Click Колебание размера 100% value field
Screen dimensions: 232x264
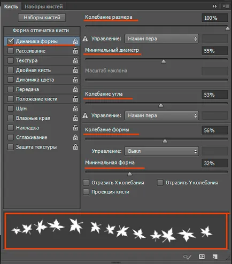(215, 18)
